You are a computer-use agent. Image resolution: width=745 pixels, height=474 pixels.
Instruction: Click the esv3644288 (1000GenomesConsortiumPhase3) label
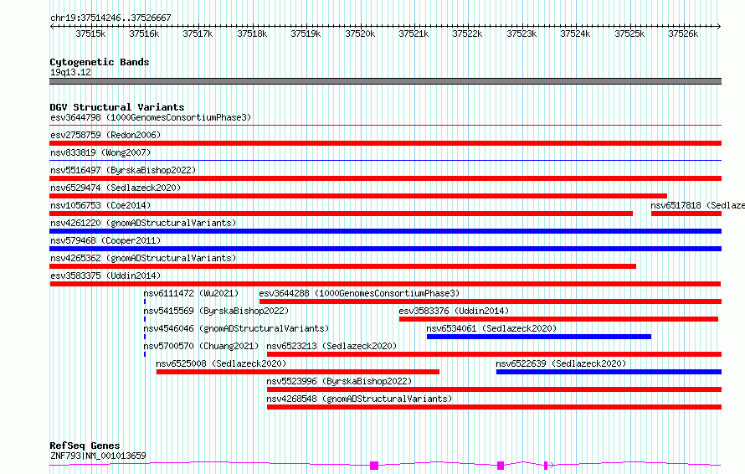coord(359,293)
